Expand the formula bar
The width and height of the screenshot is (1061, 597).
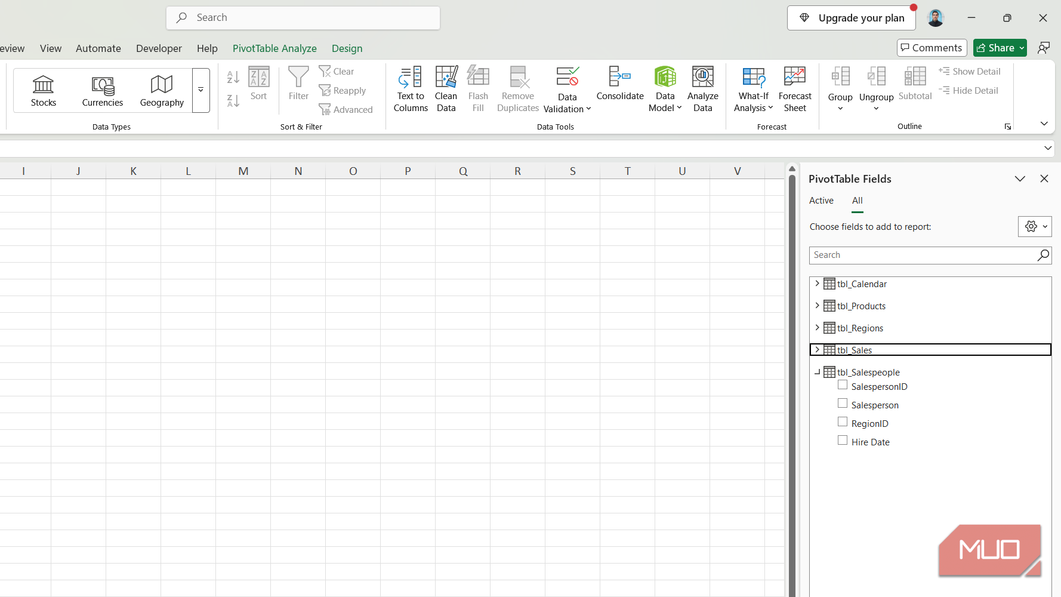click(x=1048, y=148)
